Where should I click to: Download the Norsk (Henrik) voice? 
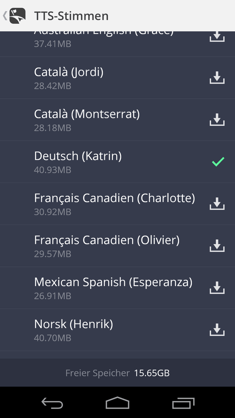coord(217,330)
